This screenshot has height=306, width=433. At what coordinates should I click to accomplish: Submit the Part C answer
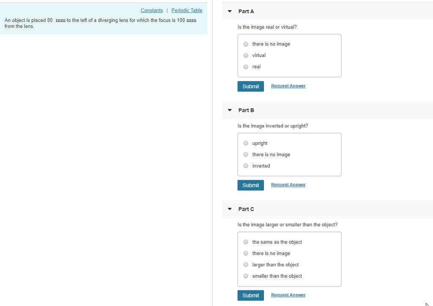pos(250,295)
